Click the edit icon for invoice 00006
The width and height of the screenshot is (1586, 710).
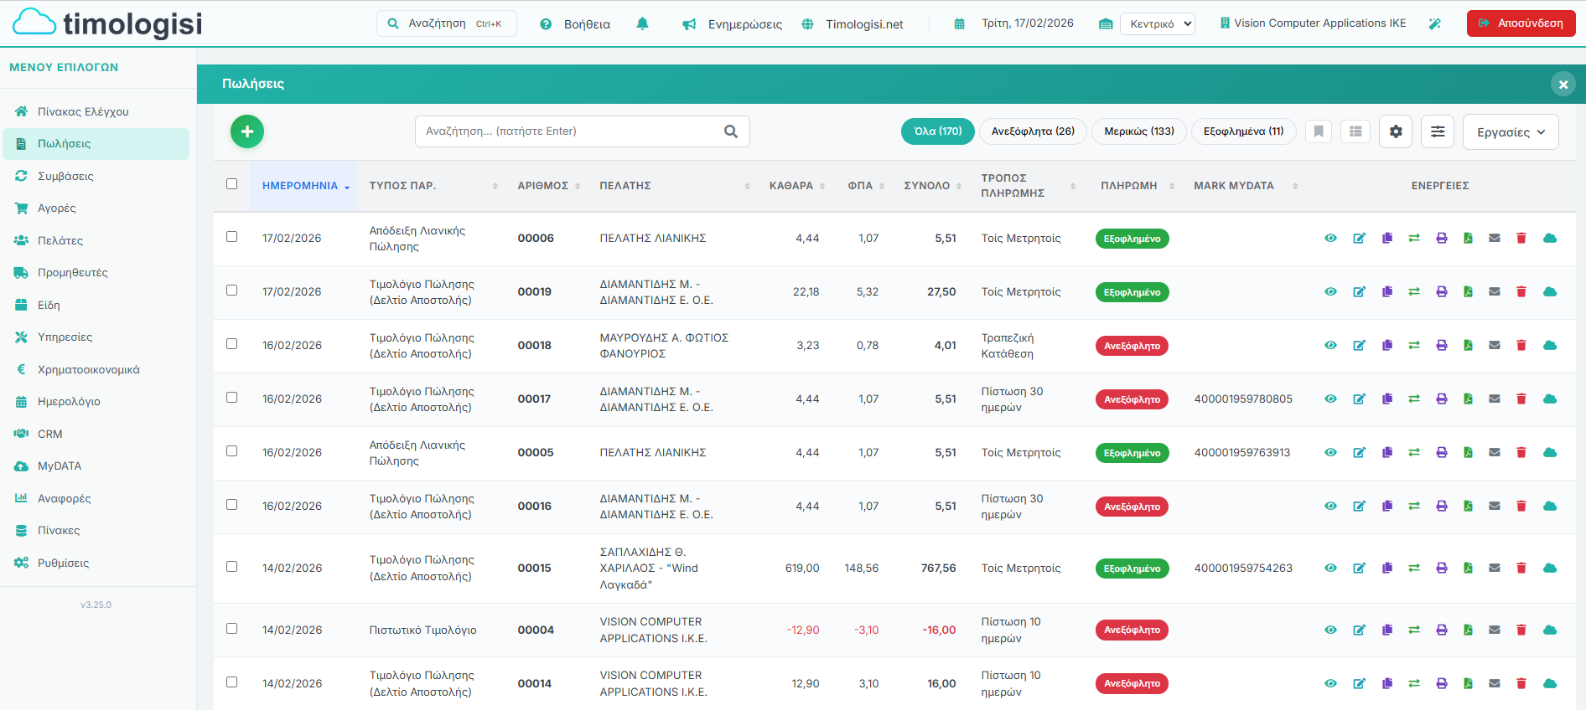coord(1360,239)
